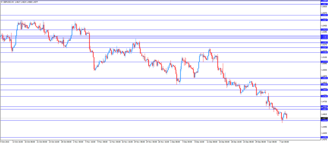328x144 pixels.
Task: Click the GBPUSD,H4 chart title text
Action: 9,1
